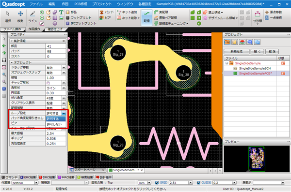This screenshot has height=192, width=291.
Task: Open the mm unit dropdown
Action: click(x=149, y=183)
